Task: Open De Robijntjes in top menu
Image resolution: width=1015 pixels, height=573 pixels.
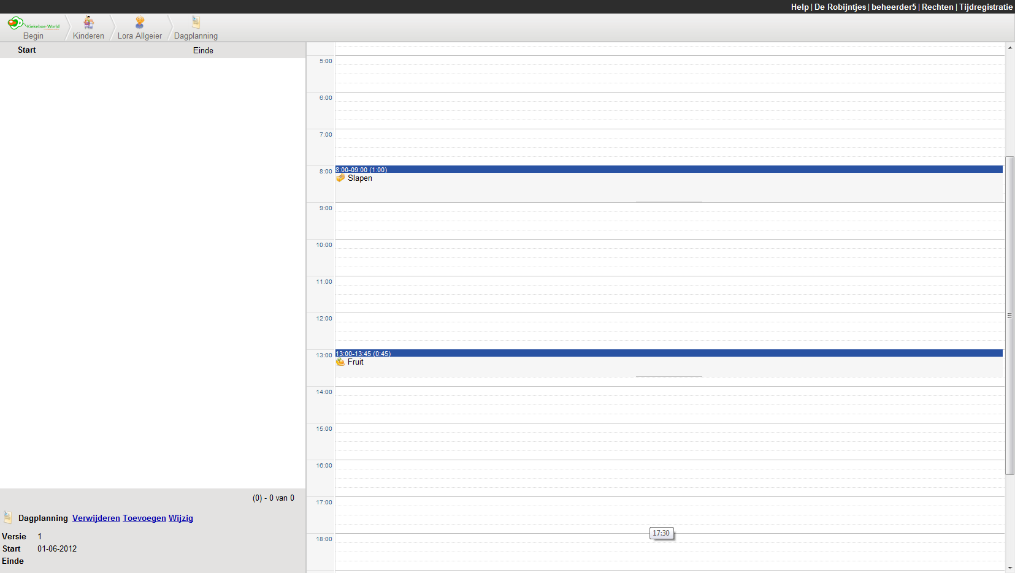Action: [x=840, y=7]
